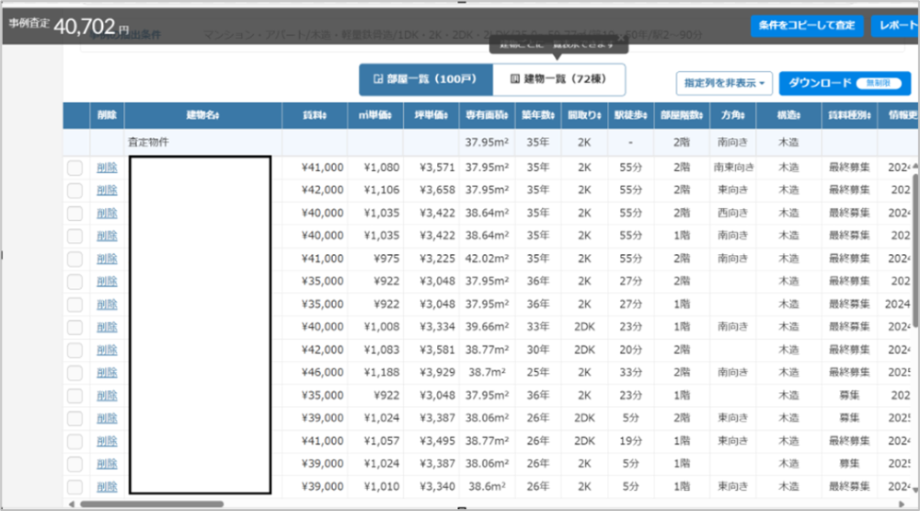
Task: Sort by 部屋階数 column header
Action: 681,115
